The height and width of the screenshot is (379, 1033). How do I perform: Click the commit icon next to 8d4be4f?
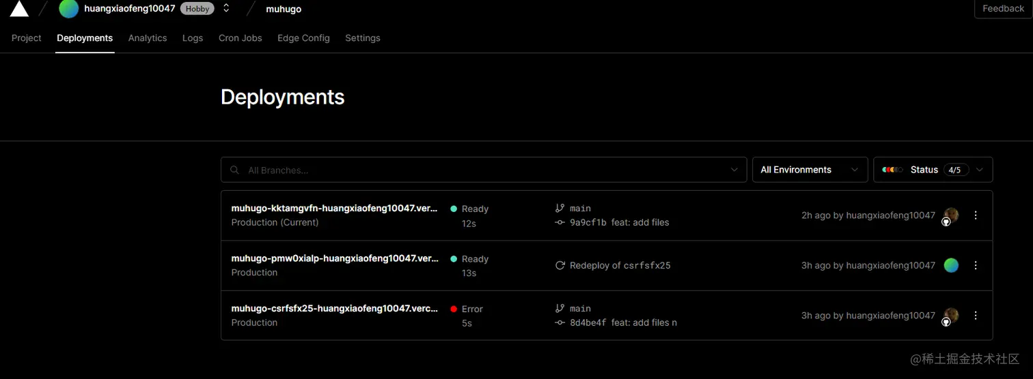tap(560, 322)
